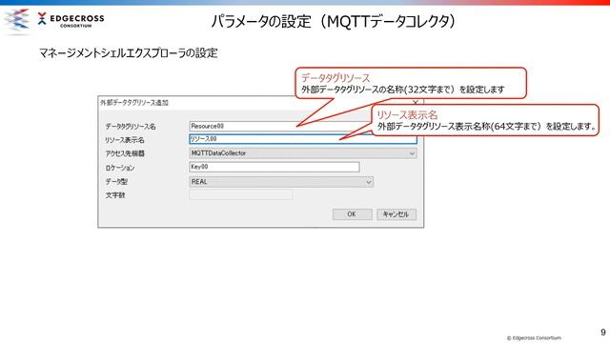Click the slide title パラメータの設定
The image size is (610, 343).
333,21
